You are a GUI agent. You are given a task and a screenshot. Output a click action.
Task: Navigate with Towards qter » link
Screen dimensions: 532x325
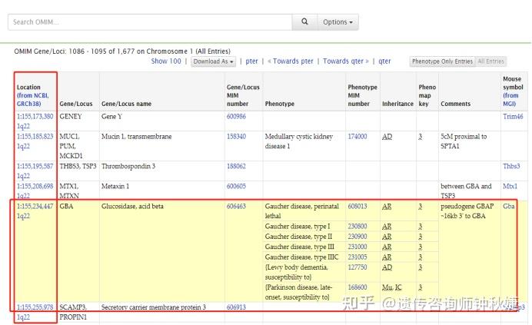pyautogui.click(x=346, y=61)
